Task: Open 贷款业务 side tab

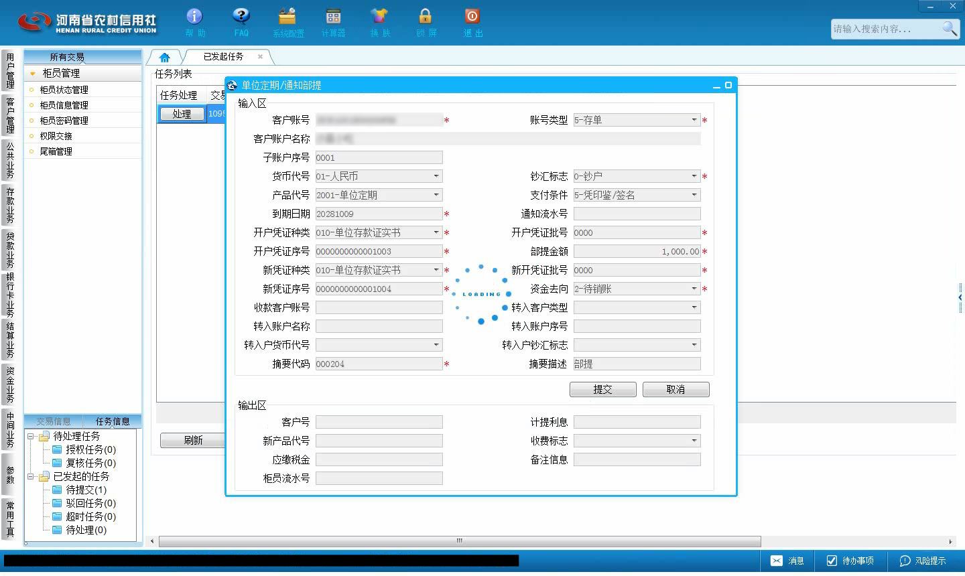Action: 10,250
